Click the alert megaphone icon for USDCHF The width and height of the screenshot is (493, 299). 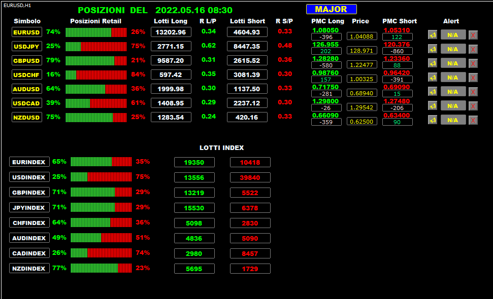coord(433,78)
